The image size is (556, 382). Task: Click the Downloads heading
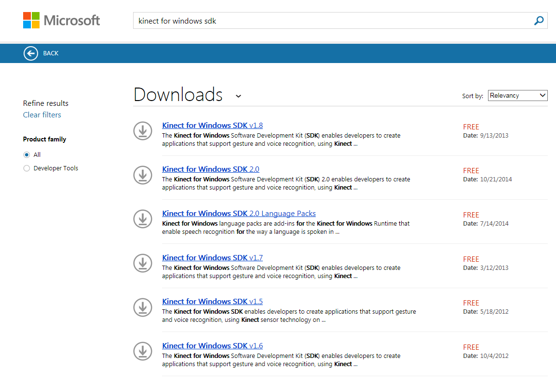tap(178, 95)
